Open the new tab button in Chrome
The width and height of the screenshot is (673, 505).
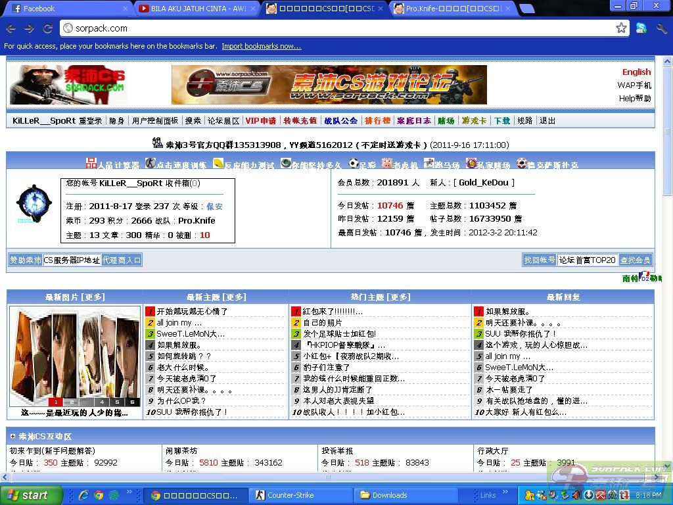click(x=526, y=9)
